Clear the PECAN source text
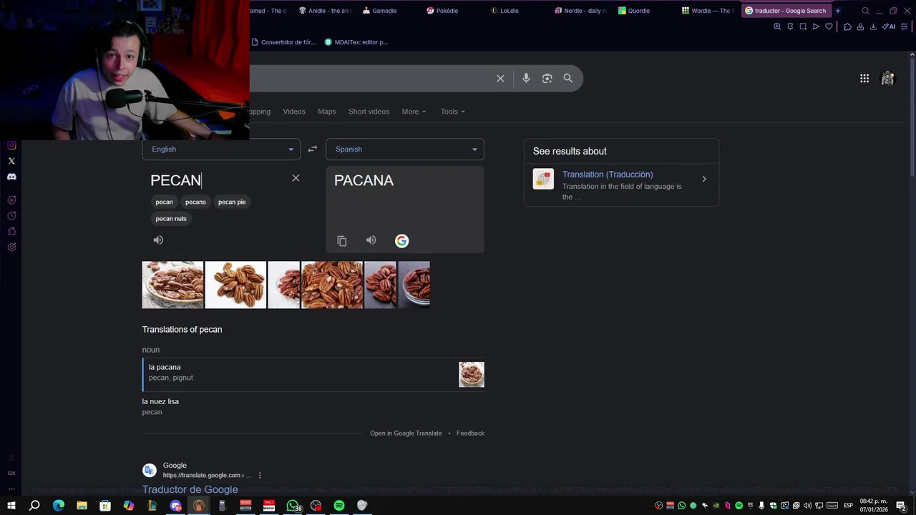Viewport: 916px width, 515px height. pyautogui.click(x=296, y=178)
